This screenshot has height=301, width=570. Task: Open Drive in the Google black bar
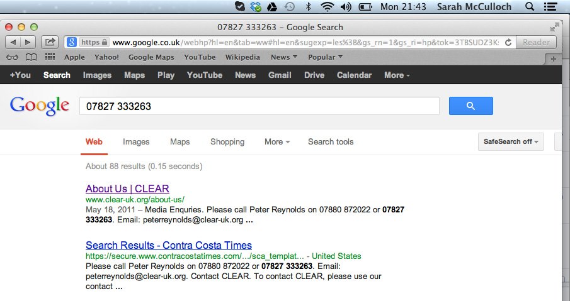[314, 75]
